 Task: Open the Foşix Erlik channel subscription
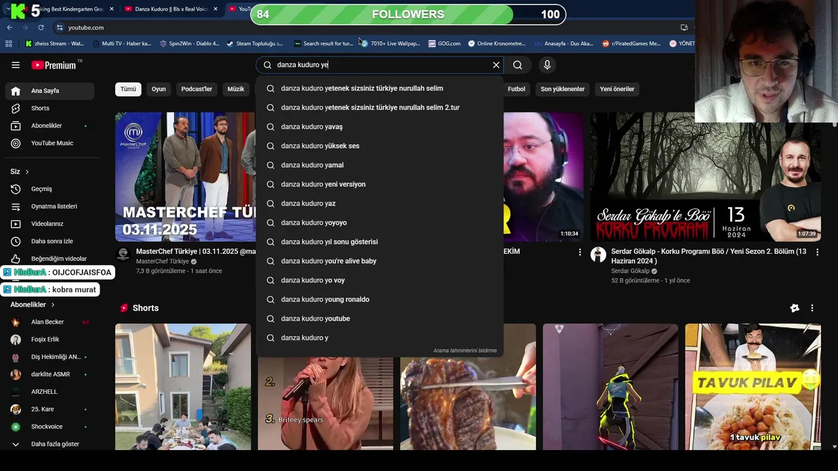(50, 340)
